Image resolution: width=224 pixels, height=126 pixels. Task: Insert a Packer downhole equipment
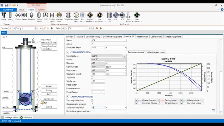[24, 16]
